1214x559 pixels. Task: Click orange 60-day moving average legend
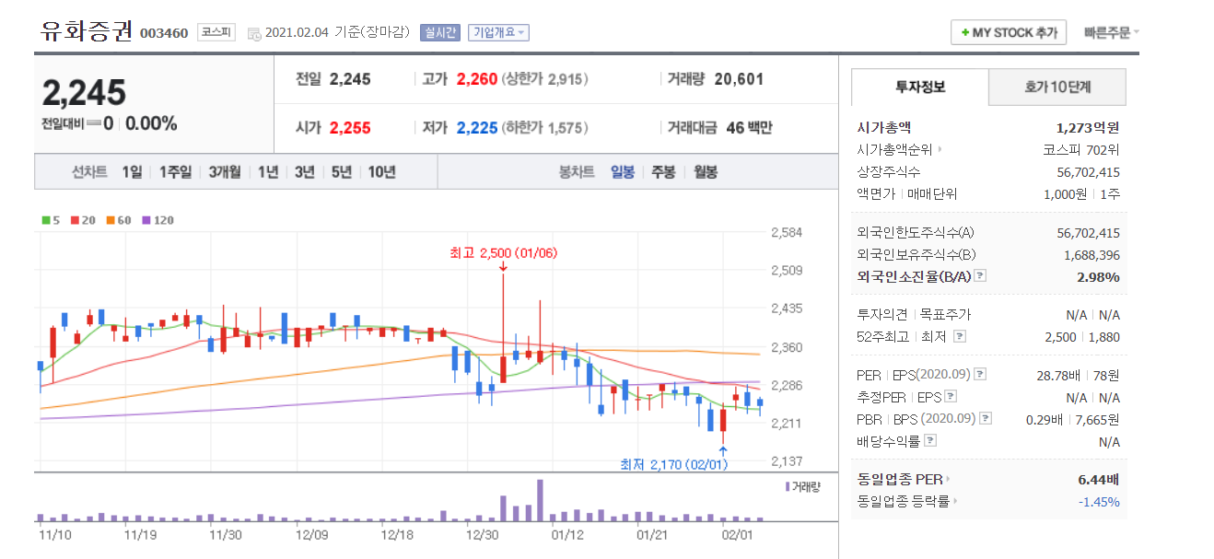[x=118, y=220]
